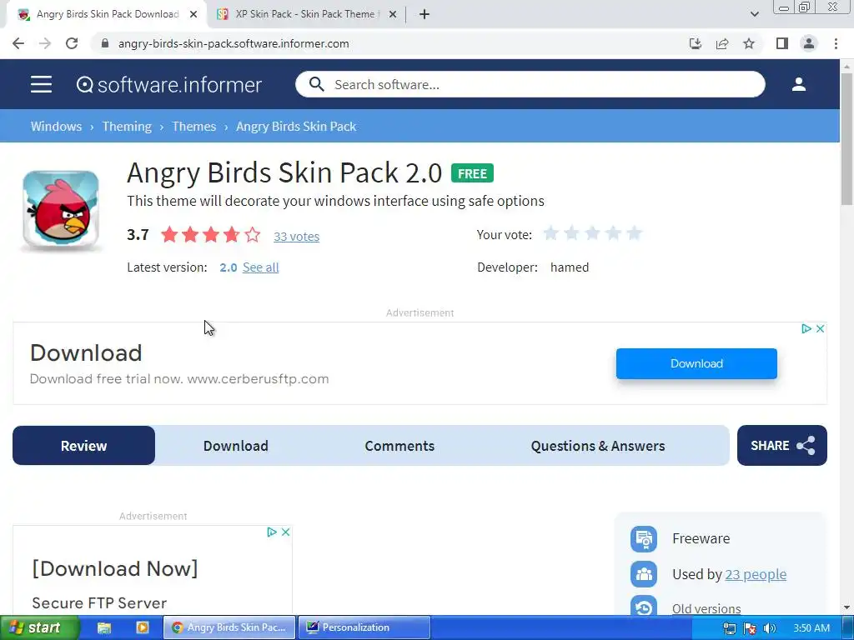Click the share page icon in address bar

pyautogui.click(x=722, y=43)
